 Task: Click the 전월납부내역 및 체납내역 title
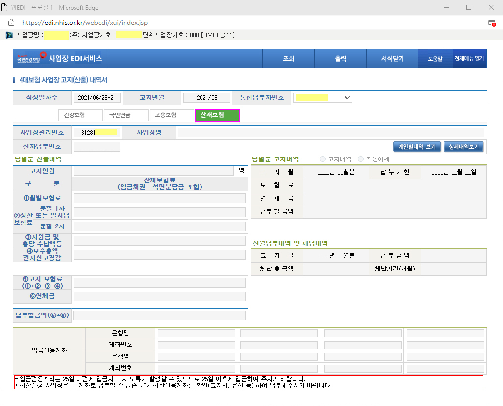tap(290, 243)
